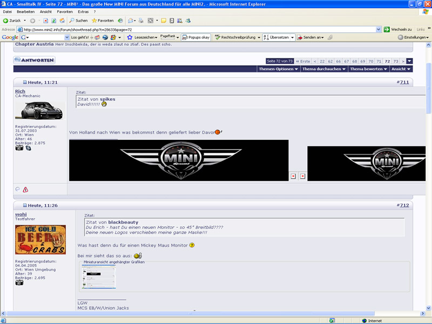432x324 pixels.
Task: Open the Extras menu
Action: click(x=83, y=11)
